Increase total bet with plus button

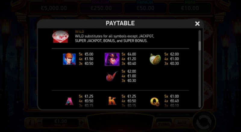[x=81, y=123]
